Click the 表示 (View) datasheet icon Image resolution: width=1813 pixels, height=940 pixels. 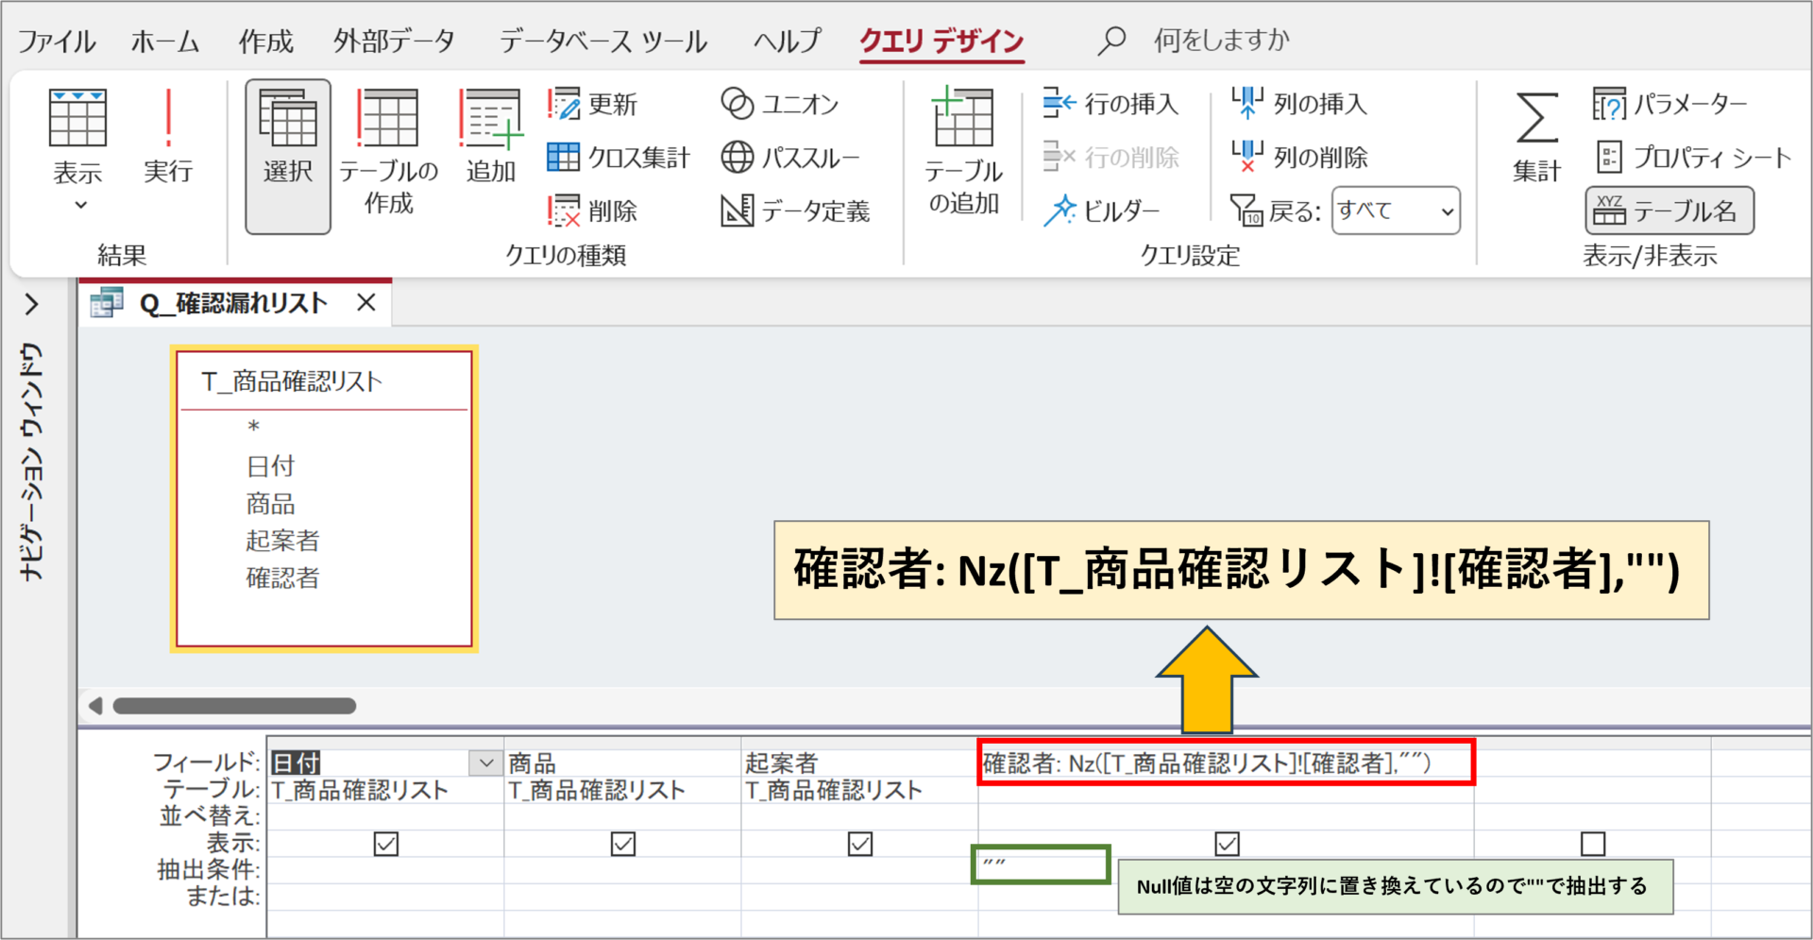coord(77,118)
